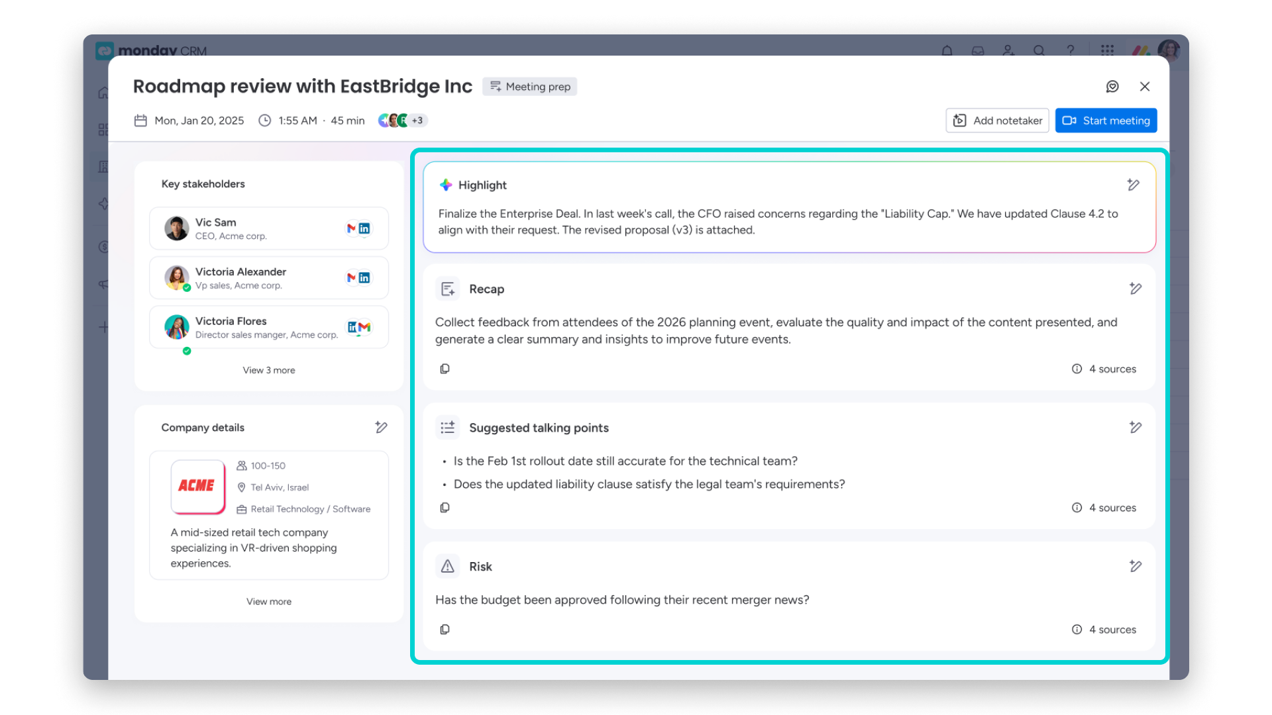Show the 4 sources for Risk
This screenshot has height=715, width=1272.
click(1104, 630)
